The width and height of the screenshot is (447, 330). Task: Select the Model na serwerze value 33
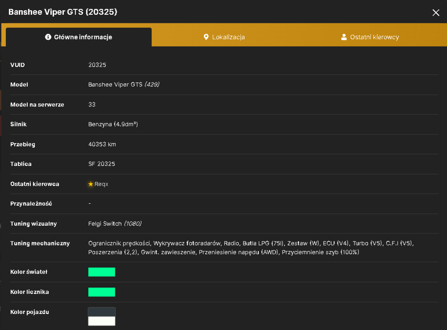click(x=92, y=104)
